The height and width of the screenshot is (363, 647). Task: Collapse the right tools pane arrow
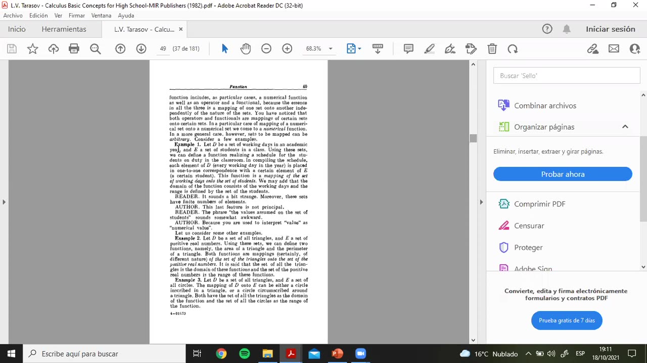tap(481, 202)
